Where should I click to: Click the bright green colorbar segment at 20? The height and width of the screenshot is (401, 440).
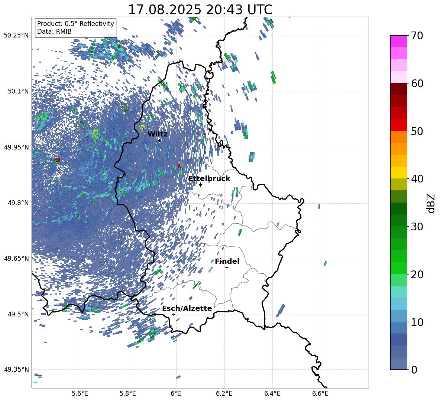pyautogui.click(x=399, y=268)
